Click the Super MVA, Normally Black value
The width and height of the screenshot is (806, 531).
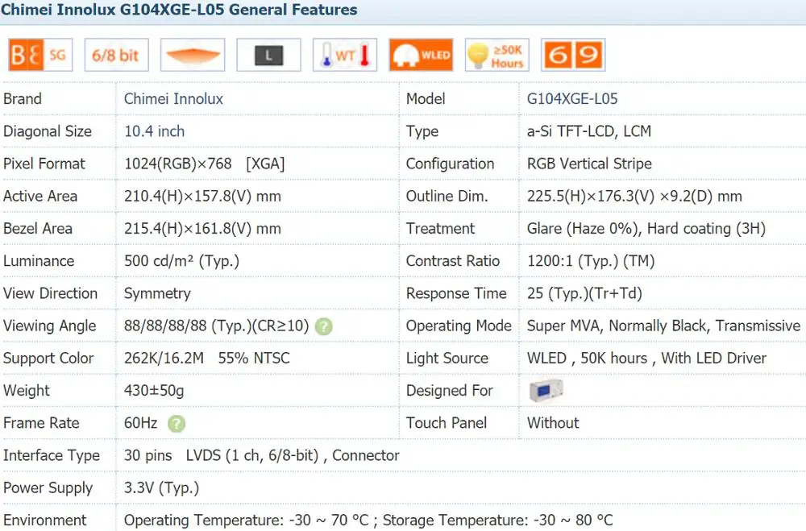pos(663,326)
